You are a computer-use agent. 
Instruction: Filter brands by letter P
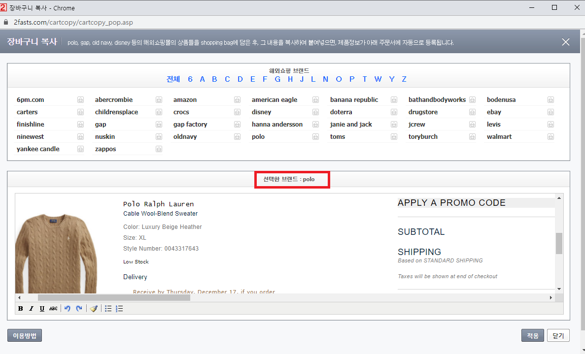coord(352,79)
